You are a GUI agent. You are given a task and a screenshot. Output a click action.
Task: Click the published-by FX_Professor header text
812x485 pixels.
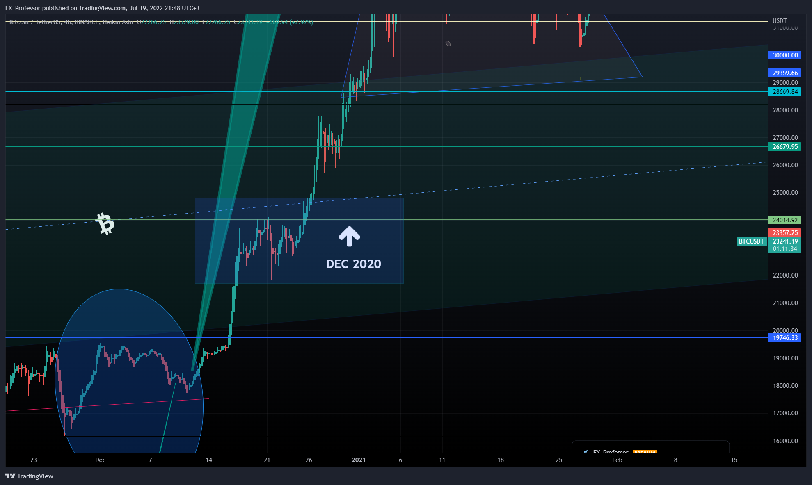(102, 8)
